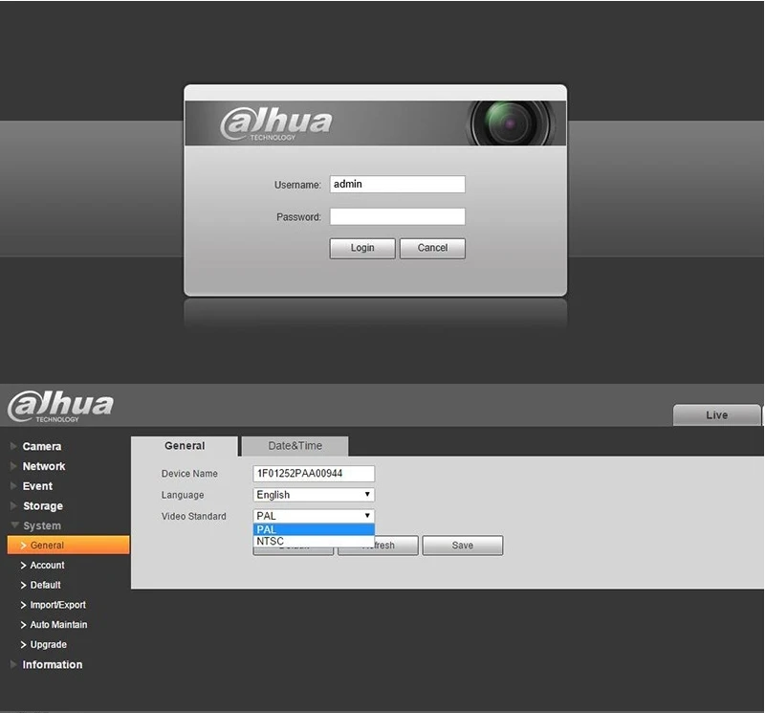Click the camera lens image in login header
The image size is (765, 713).
click(x=511, y=123)
